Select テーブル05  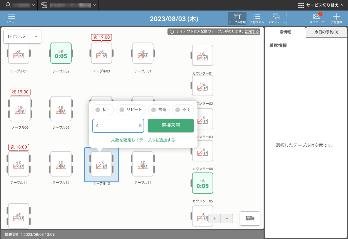20,109
